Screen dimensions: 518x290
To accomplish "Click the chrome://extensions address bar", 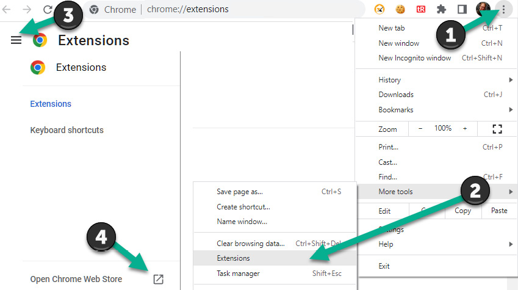I will pos(188,9).
